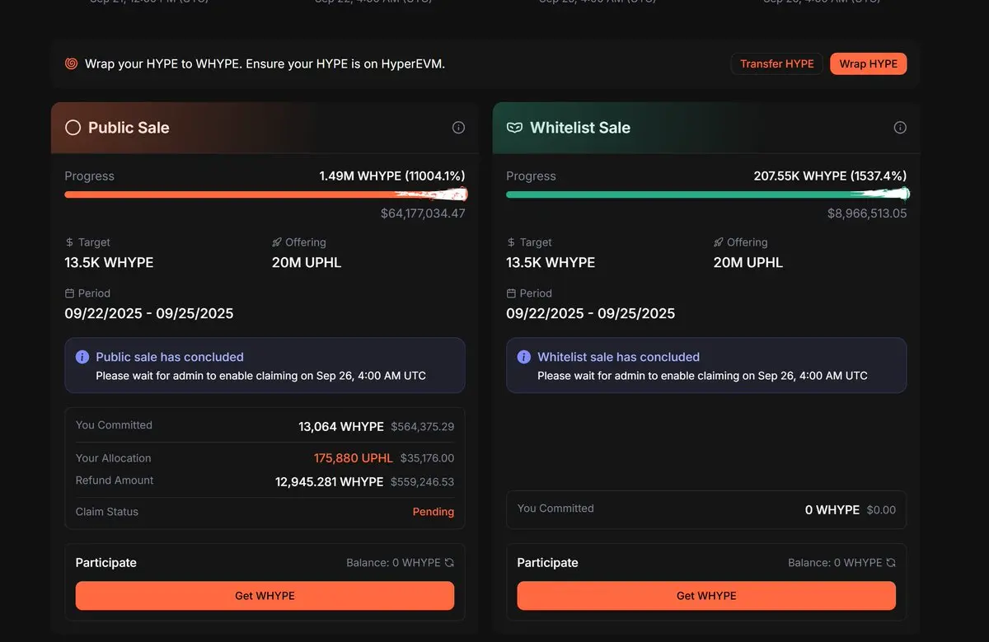Click calendar Period icon in Public Sale

pyautogui.click(x=69, y=293)
